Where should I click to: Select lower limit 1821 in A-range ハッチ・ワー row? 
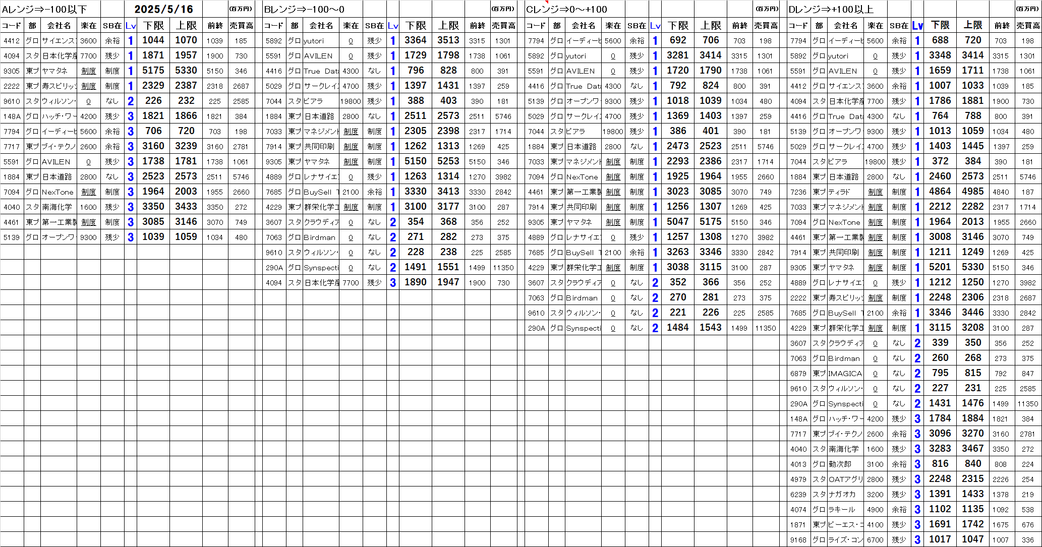click(x=153, y=116)
